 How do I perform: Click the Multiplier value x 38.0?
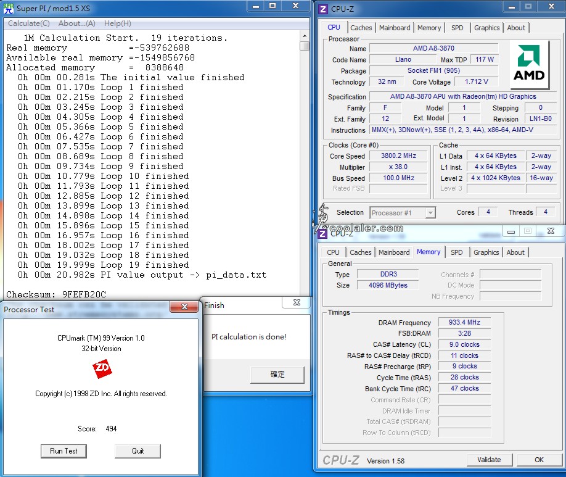coord(398,167)
